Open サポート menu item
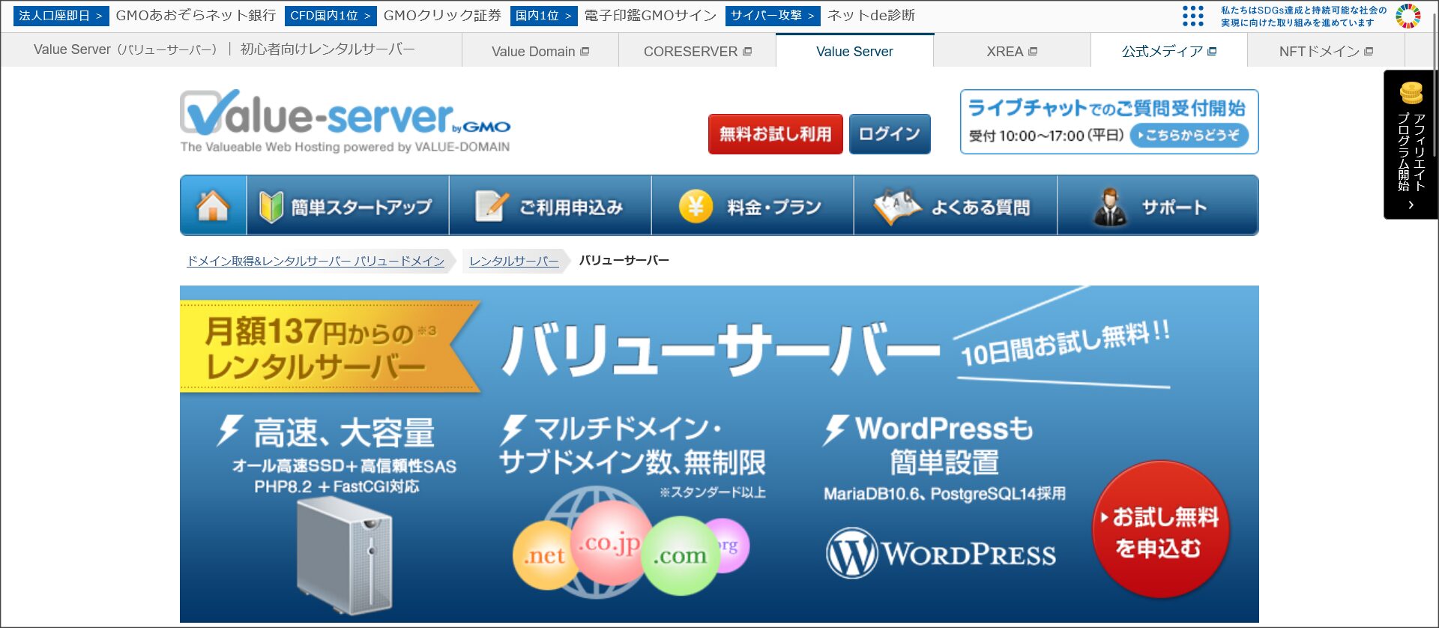Viewport: 1439px width, 628px height. pyautogui.click(x=1158, y=205)
